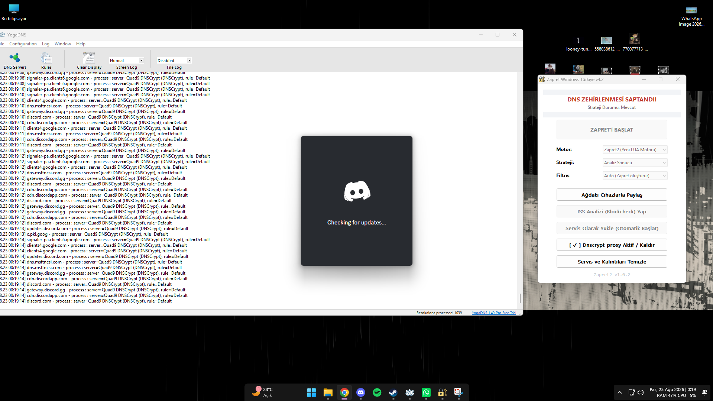Image resolution: width=713 pixels, height=401 pixels.
Task: Click the 'Resolutions processed: 1039' status text
Action: coord(439,313)
